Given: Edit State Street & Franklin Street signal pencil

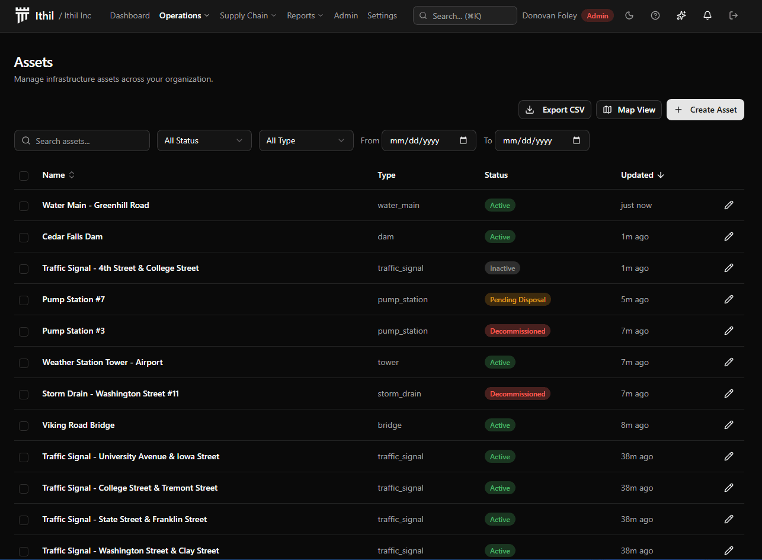Looking at the screenshot, I should (x=729, y=519).
